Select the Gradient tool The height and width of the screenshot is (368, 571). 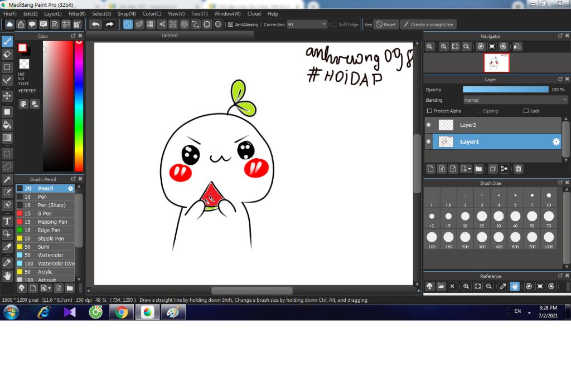[x=7, y=138]
